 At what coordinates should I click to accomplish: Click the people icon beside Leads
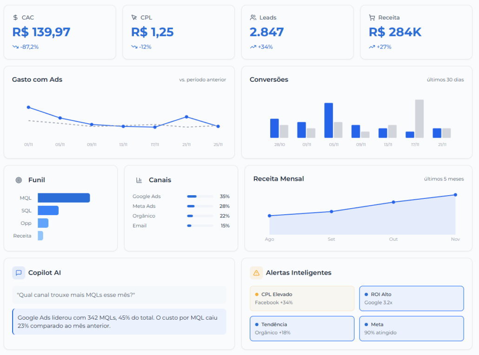[x=253, y=18]
